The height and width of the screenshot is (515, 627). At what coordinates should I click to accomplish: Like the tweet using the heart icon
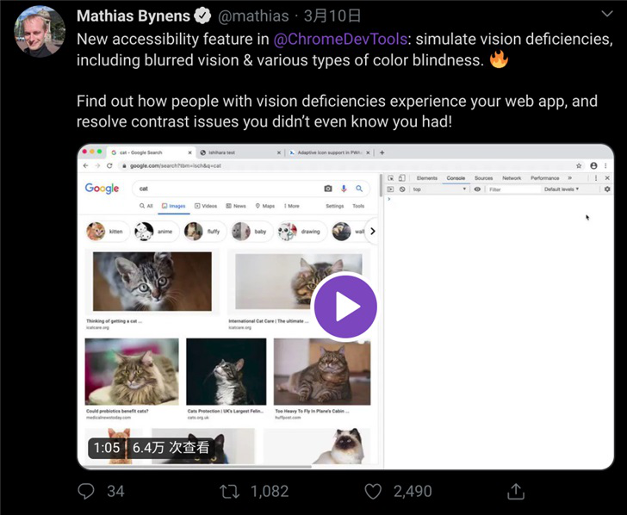[373, 491]
